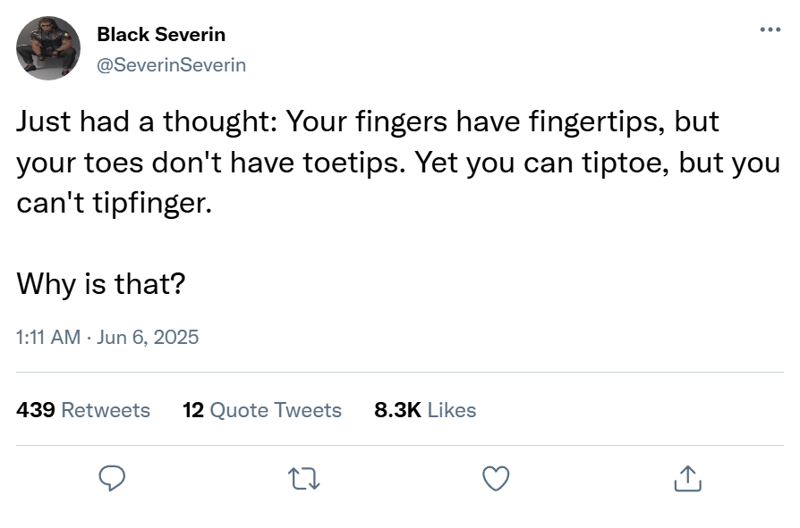The width and height of the screenshot is (800, 528).
Task: Click the Jun 6, 2025 date
Action: click(x=147, y=337)
